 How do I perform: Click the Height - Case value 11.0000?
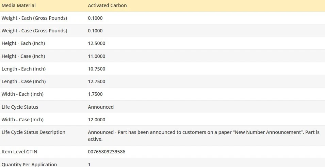click(x=97, y=56)
